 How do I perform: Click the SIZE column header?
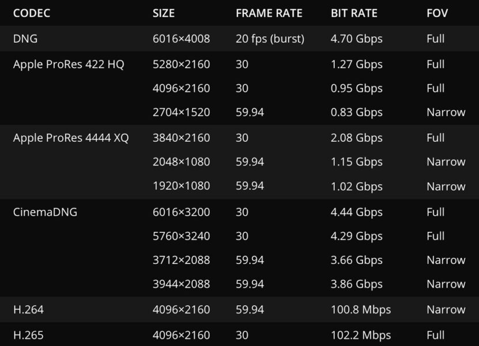164,13
